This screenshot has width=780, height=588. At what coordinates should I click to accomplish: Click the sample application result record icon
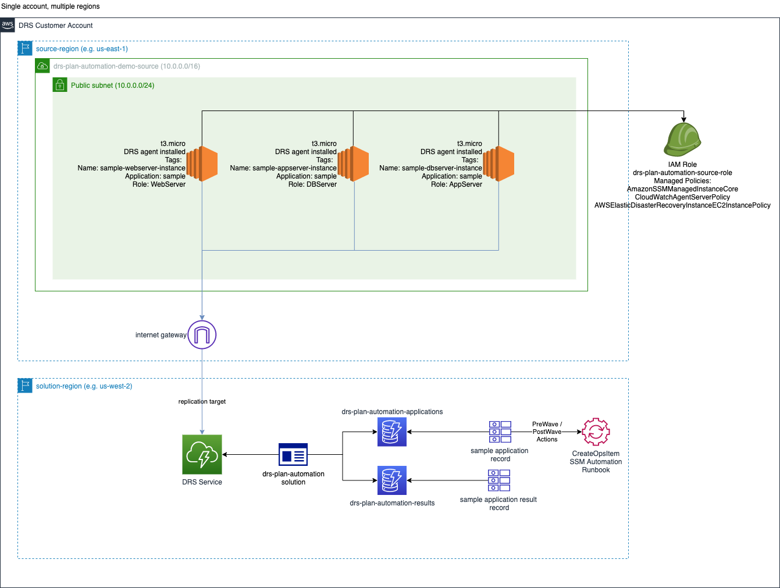point(499,480)
